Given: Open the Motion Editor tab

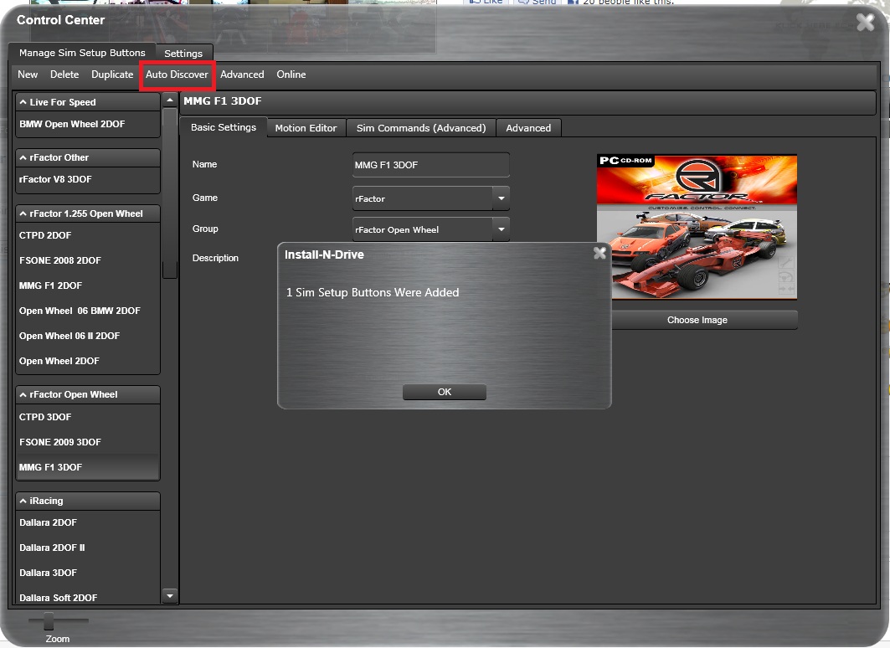Looking at the screenshot, I should 305,127.
